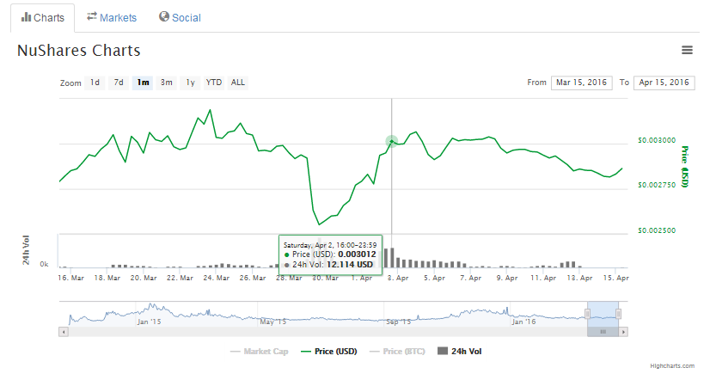The image size is (710, 380).
Task: Click the 5. Apr date axis label
Action: pos(435,278)
